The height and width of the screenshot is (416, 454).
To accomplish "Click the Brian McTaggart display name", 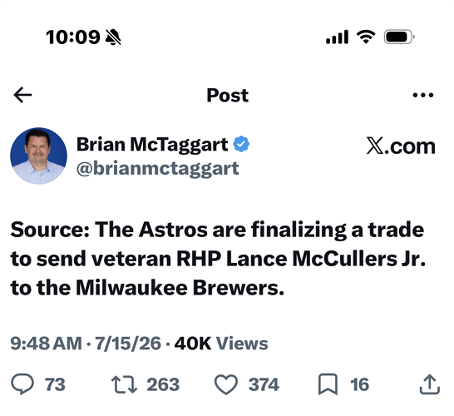I will 152,144.
